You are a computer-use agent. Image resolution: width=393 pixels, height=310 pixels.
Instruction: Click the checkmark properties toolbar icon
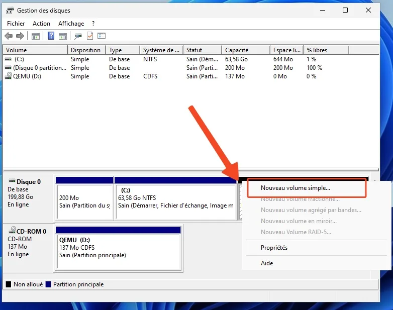(90, 36)
